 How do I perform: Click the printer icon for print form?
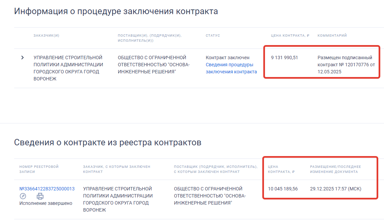[x=40, y=196]
